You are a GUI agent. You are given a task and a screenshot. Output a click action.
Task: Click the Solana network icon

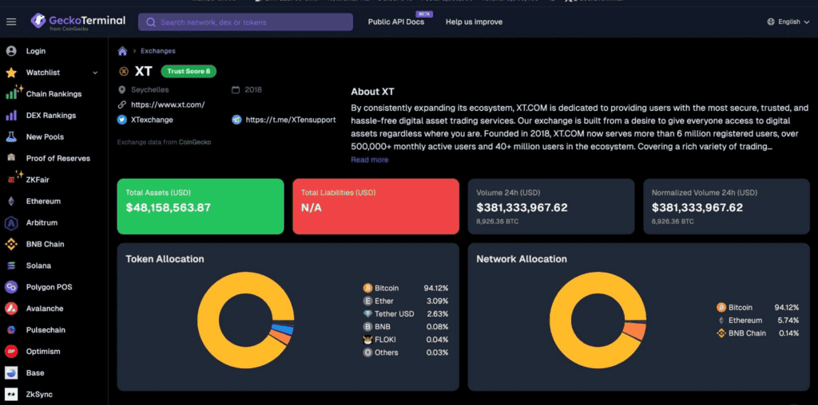click(11, 265)
